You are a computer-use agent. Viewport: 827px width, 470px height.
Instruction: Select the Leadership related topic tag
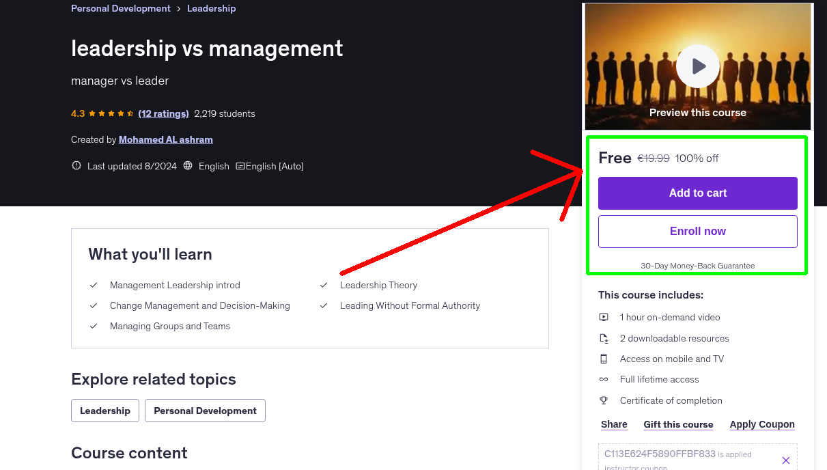105,411
